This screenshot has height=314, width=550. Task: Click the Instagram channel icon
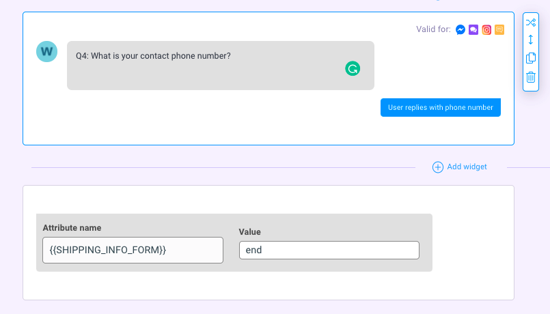click(486, 30)
